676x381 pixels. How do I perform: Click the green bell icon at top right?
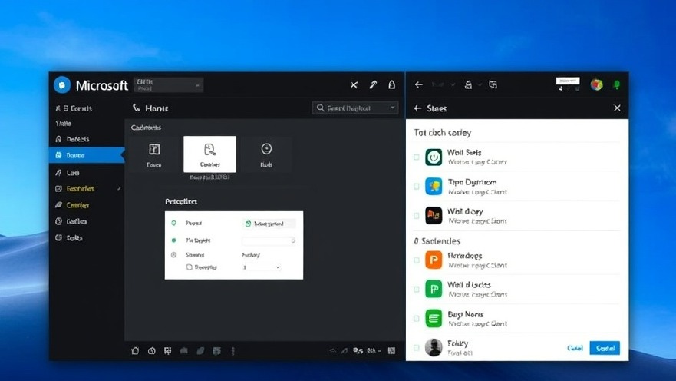click(616, 84)
